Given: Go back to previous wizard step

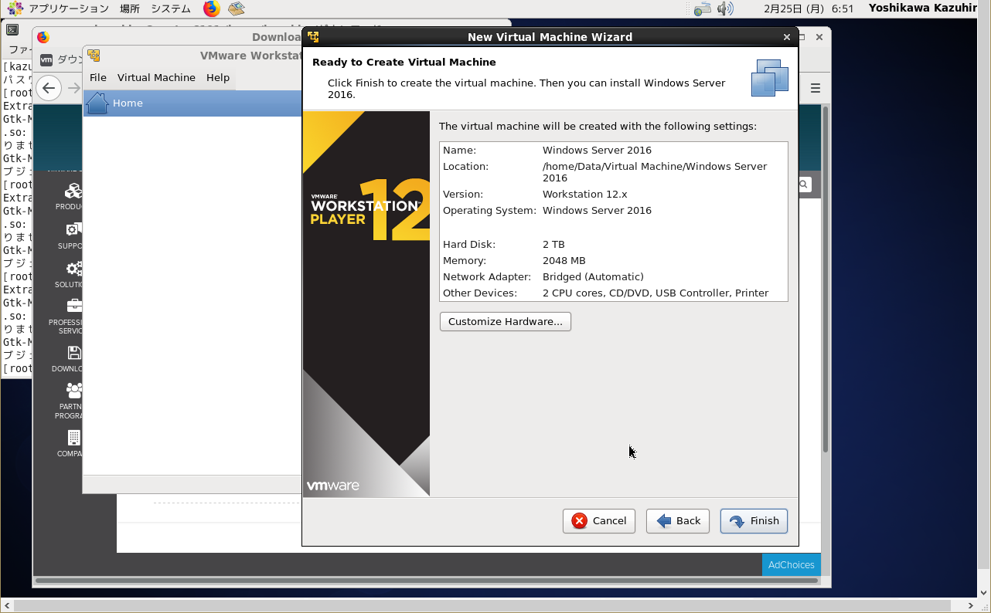Looking at the screenshot, I should (x=678, y=521).
